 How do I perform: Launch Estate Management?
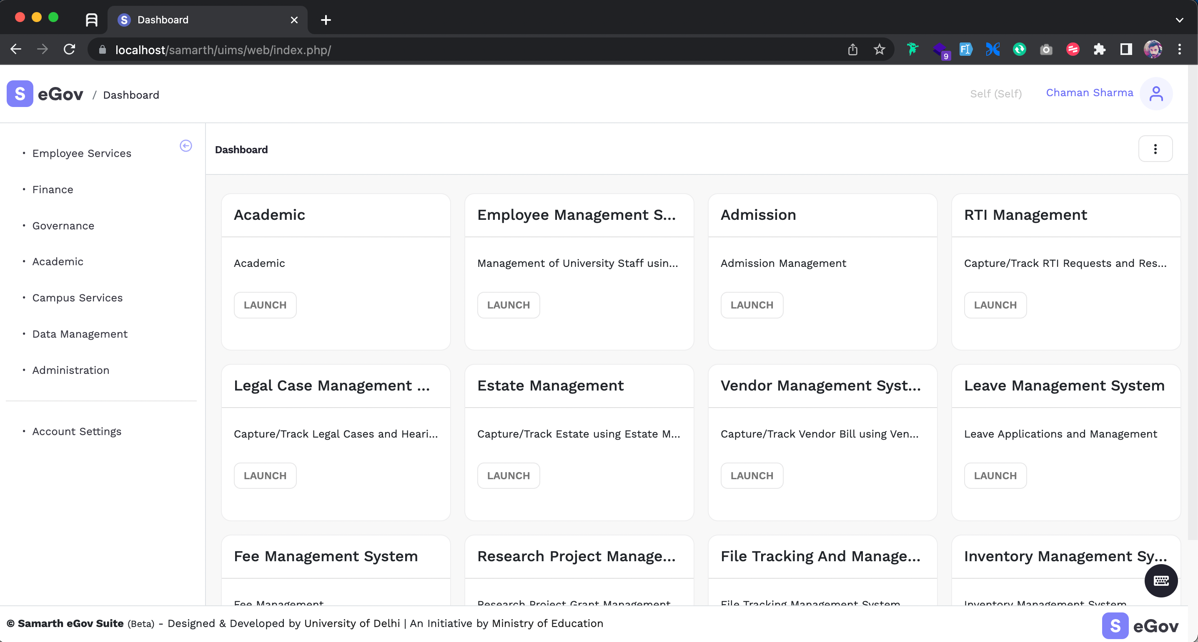click(x=508, y=476)
